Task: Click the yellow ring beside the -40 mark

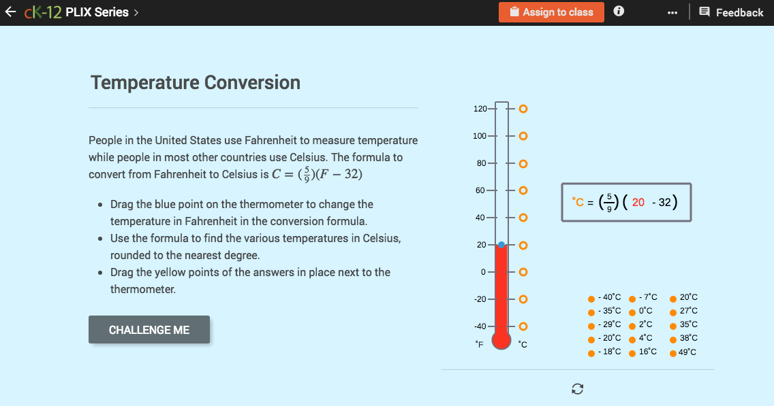Action: click(523, 326)
